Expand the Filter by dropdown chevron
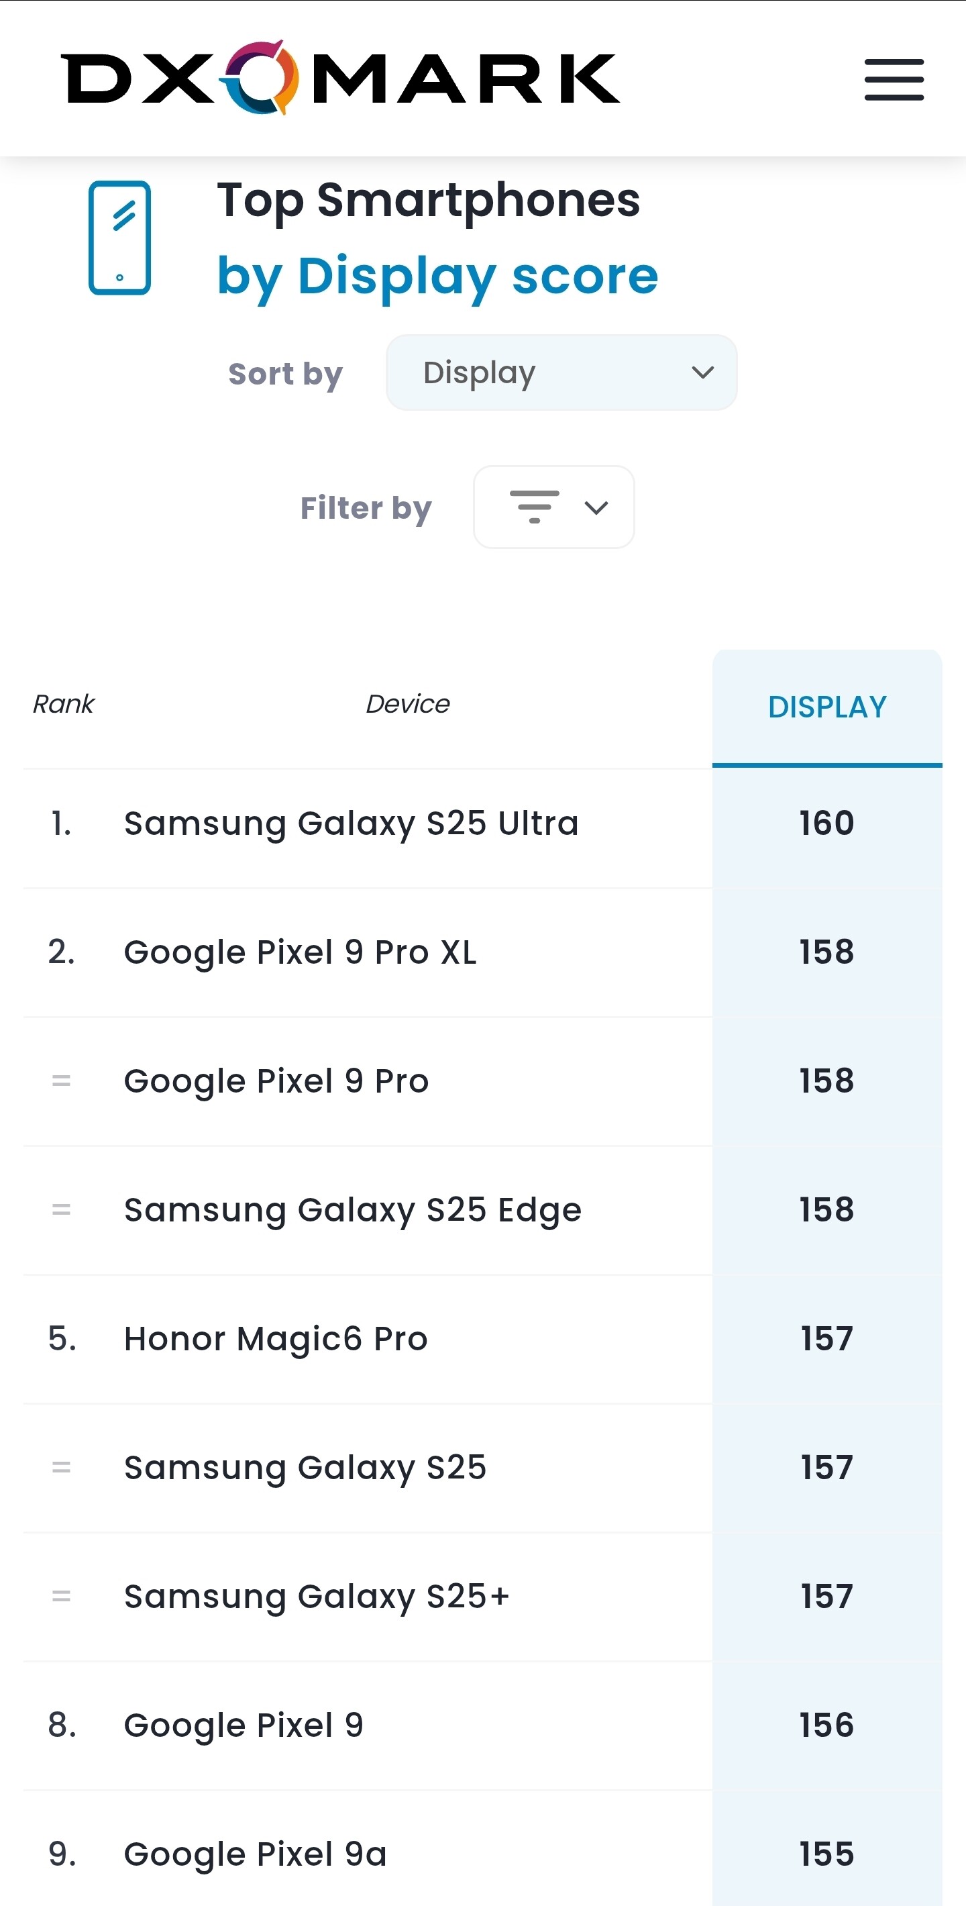The image size is (966, 1906). click(596, 507)
